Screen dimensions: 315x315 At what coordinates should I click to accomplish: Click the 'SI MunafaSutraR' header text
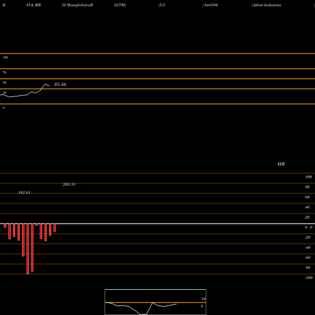coord(77,5)
